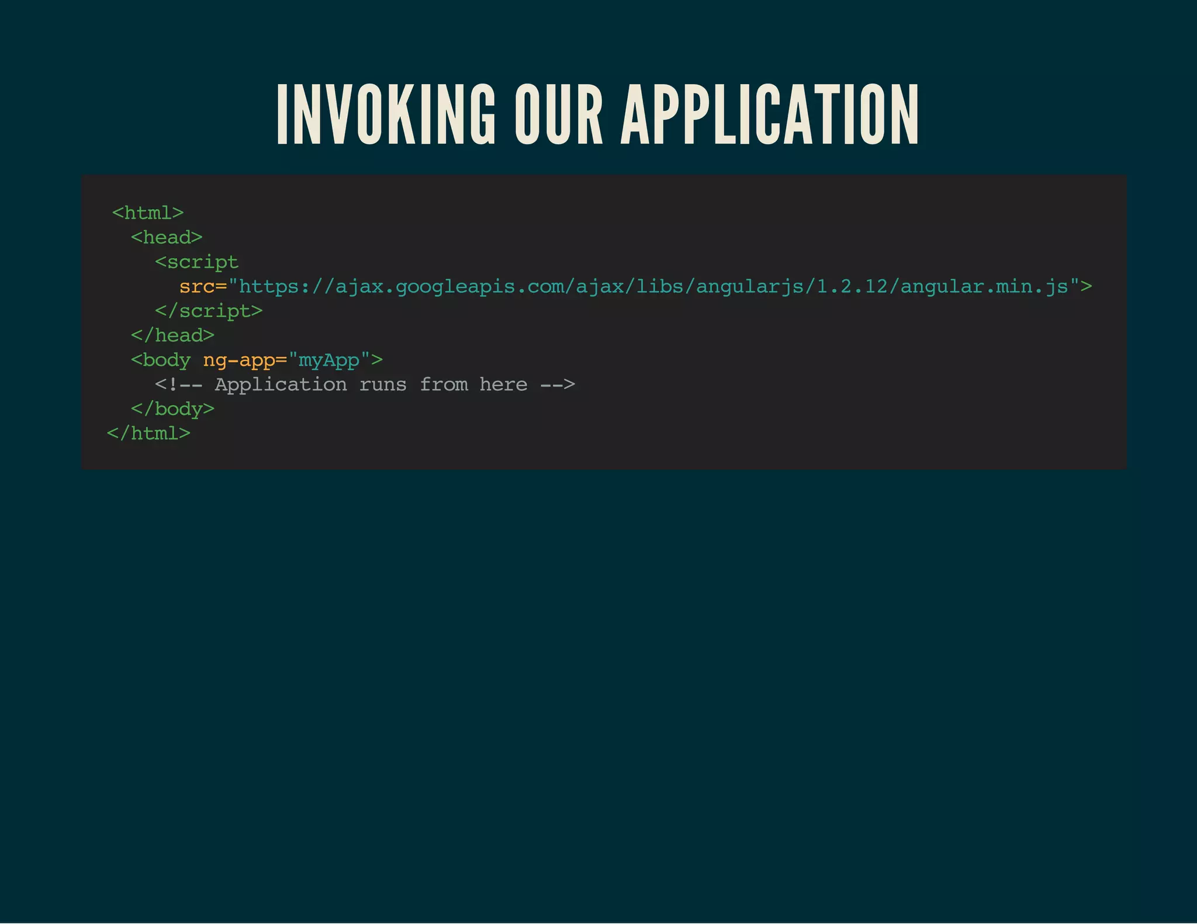Viewport: 1197px width, 924px height.
Task: Click the closing </body> tag line
Action: click(172, 409)
